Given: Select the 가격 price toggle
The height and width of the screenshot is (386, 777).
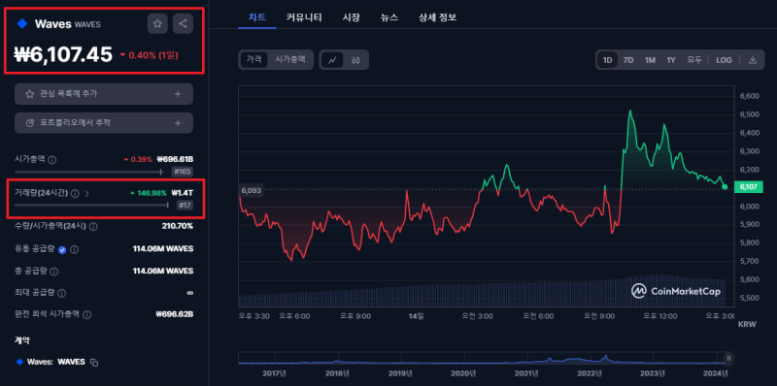Looking at the screenshot, I should (x=253, y=60).
